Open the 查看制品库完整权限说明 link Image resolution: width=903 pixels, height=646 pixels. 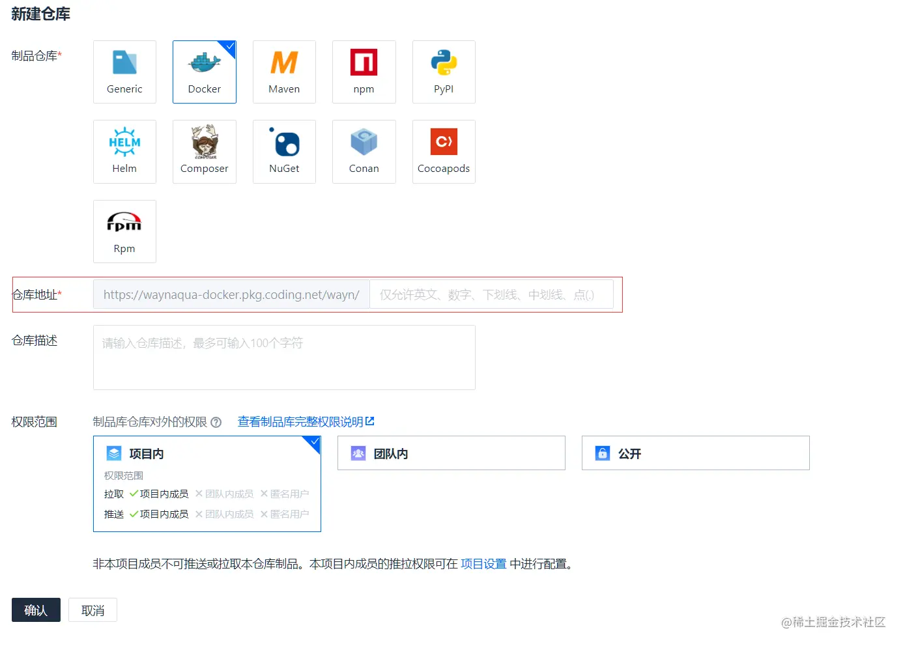click(301, 421)
